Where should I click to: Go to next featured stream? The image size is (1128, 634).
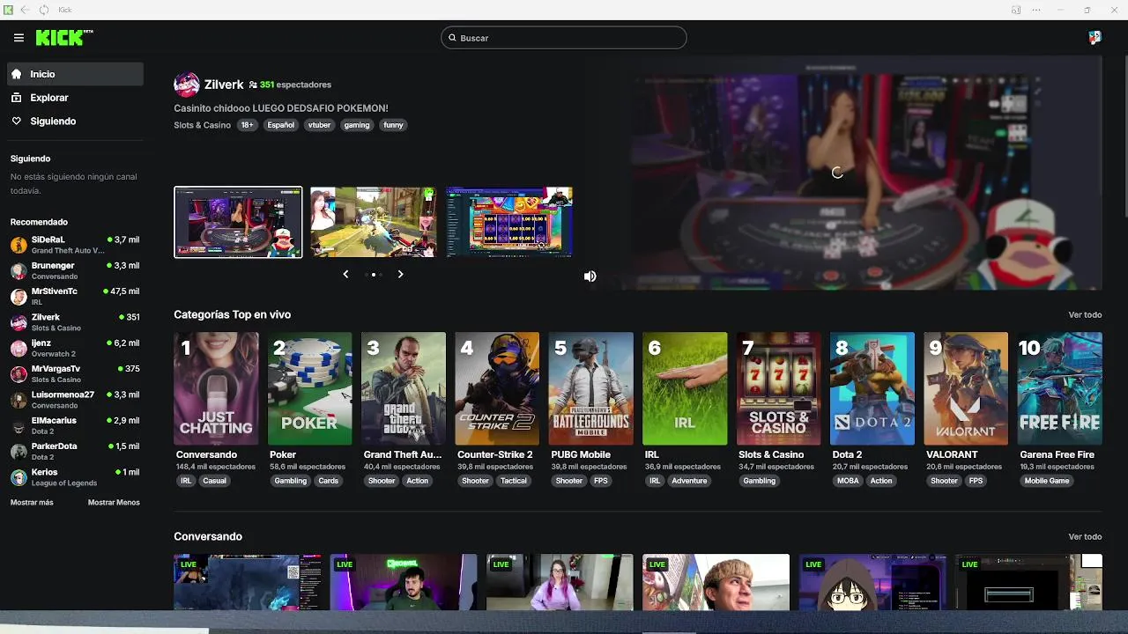(400, 275)
